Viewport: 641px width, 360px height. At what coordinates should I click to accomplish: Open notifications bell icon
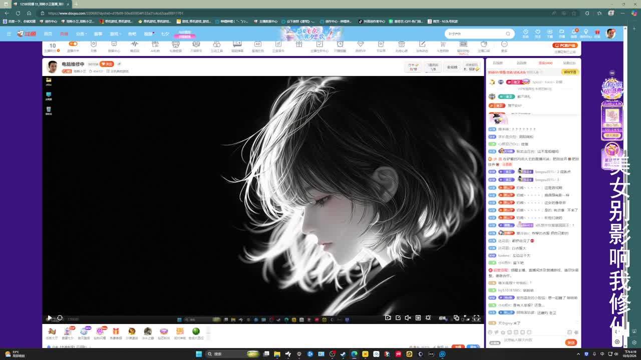click(574, 32)
